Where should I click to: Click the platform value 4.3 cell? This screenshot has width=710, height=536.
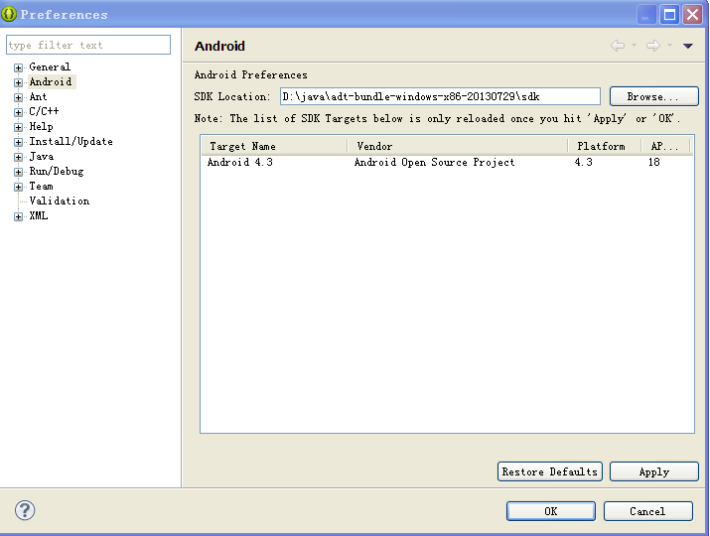click(583, 162)
